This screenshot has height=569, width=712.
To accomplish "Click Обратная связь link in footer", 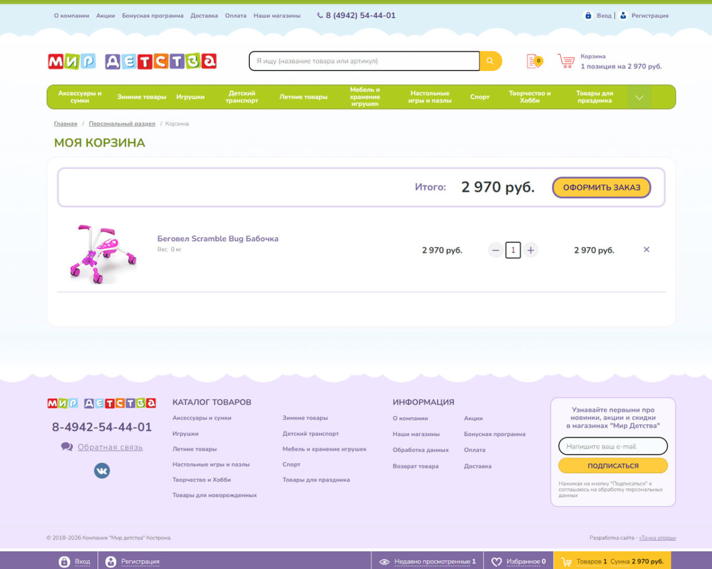I will tap(110, 447).
